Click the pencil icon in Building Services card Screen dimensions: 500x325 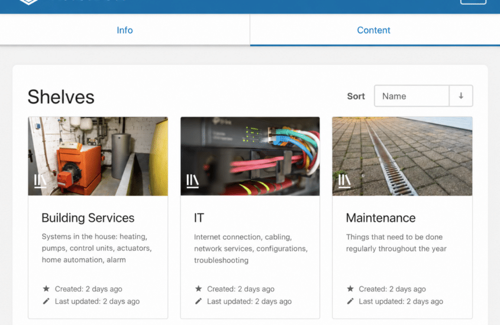tap(46, 301)
